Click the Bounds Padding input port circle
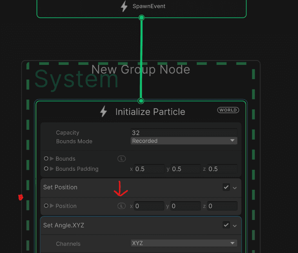Screen dimensions: 298x253 point(46,169)
